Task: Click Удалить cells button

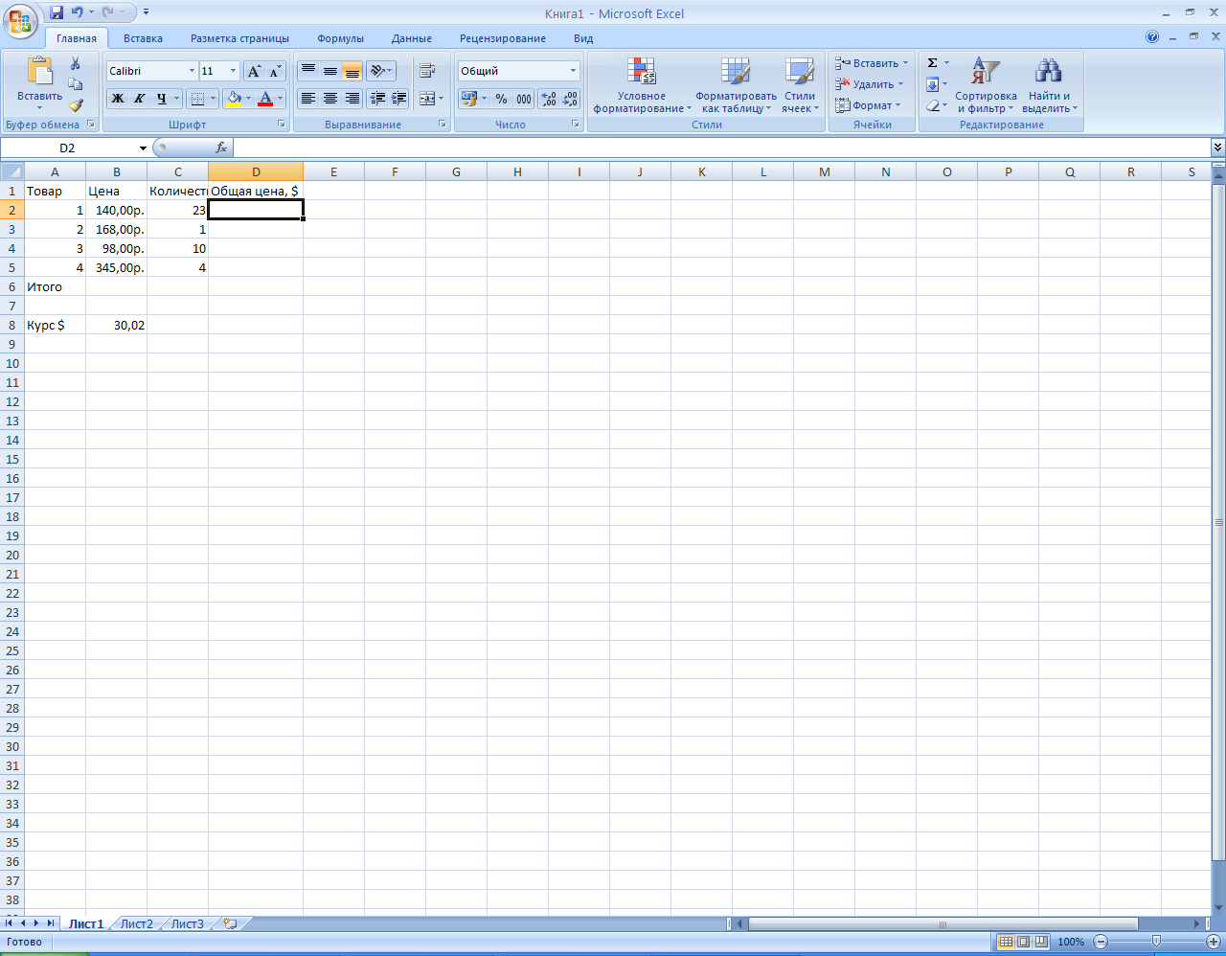Action: [x=870, y=84]
